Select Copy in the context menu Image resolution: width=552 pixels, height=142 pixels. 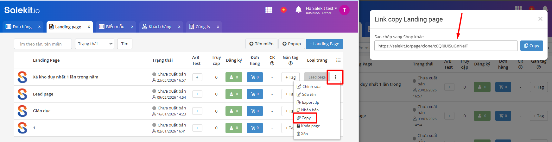click(306, 118)
